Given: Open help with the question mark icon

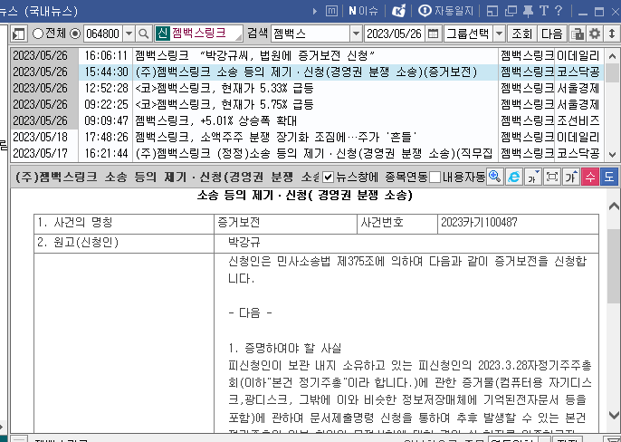Looking at the screenshot, I should [x=559, y=11].
